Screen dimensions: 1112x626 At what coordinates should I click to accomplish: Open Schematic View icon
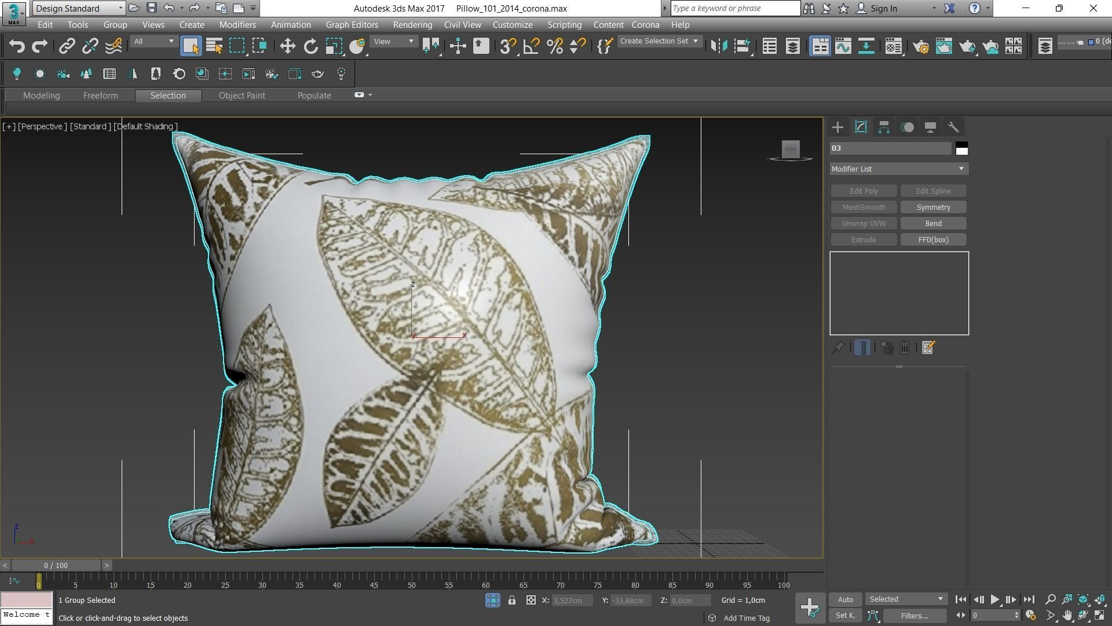[866, 46]
